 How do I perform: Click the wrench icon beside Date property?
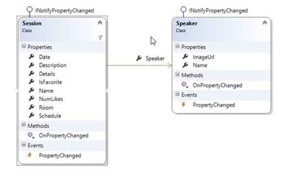pos(31,57)
